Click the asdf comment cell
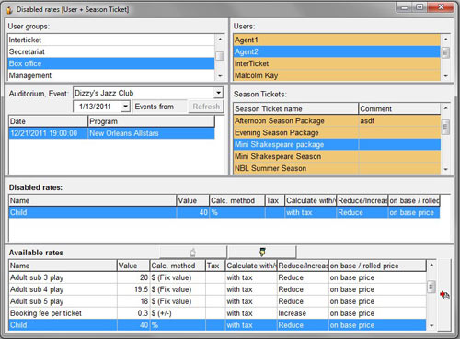The height and width of the screenshot is (339, 460). point(399,120)
